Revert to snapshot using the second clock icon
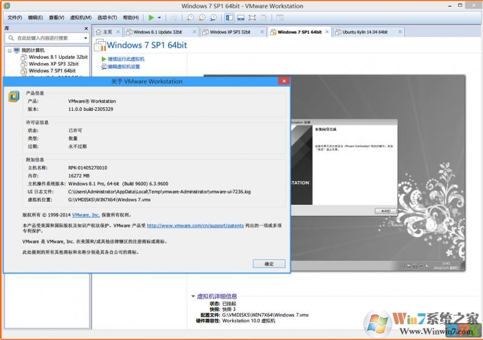Image resolution: width=483 pixels, height=340 pixels. 202,18
